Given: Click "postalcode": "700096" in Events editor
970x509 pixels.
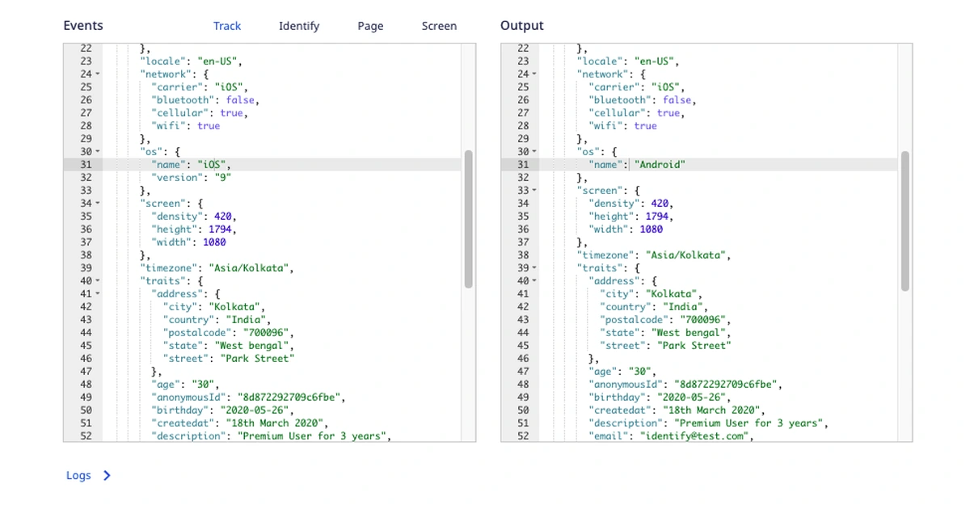Looking at the screenshot, I should pos(228,333).
